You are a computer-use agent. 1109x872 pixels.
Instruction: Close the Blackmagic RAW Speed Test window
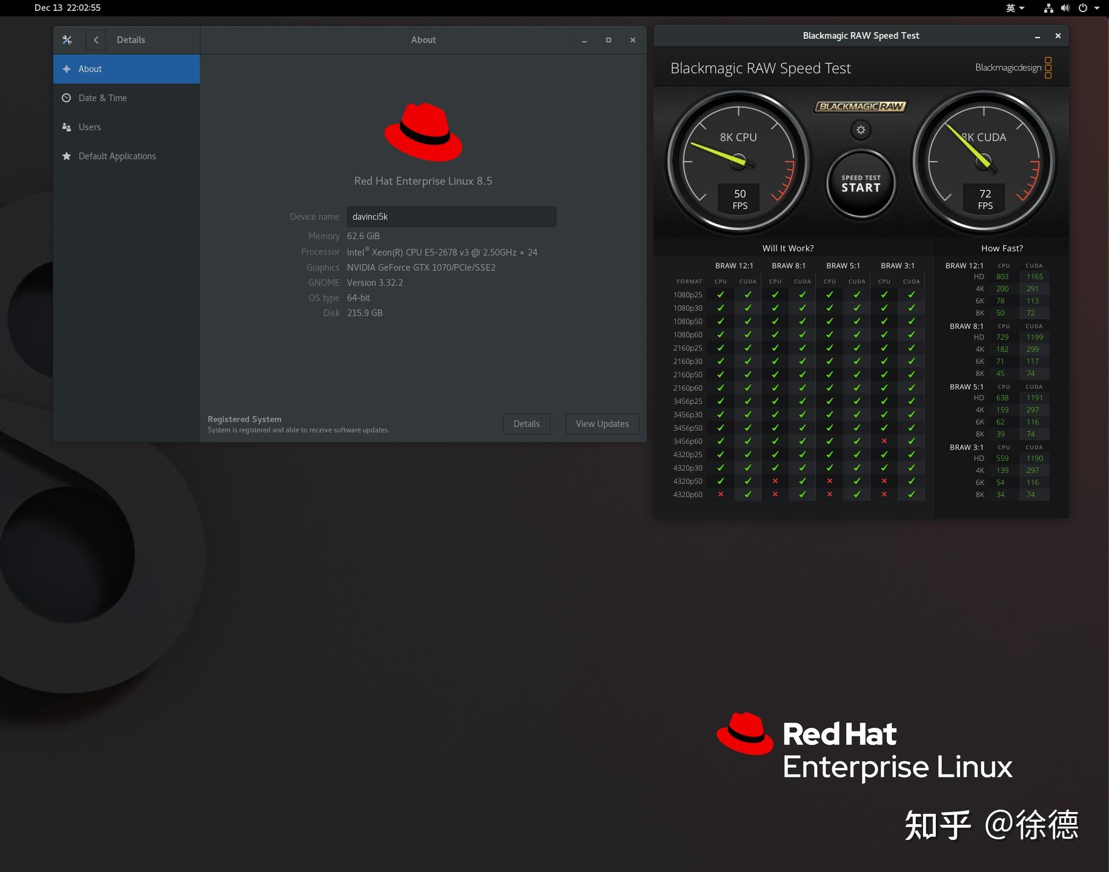1058,36
